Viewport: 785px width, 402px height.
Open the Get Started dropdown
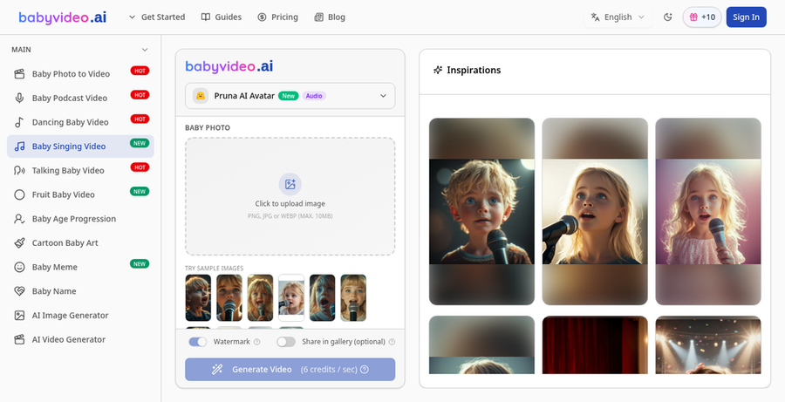pos(157,17)
